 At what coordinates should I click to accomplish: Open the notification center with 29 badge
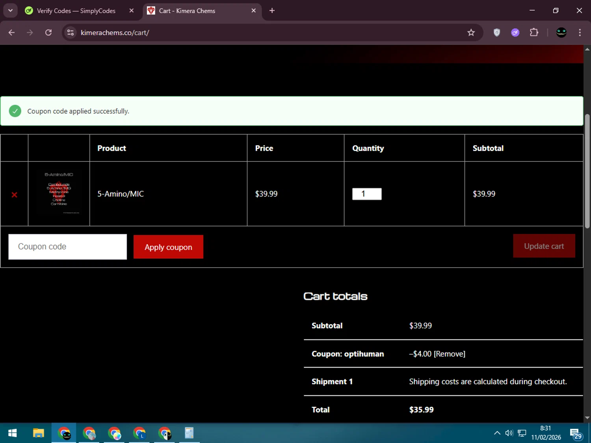point(576,434)
